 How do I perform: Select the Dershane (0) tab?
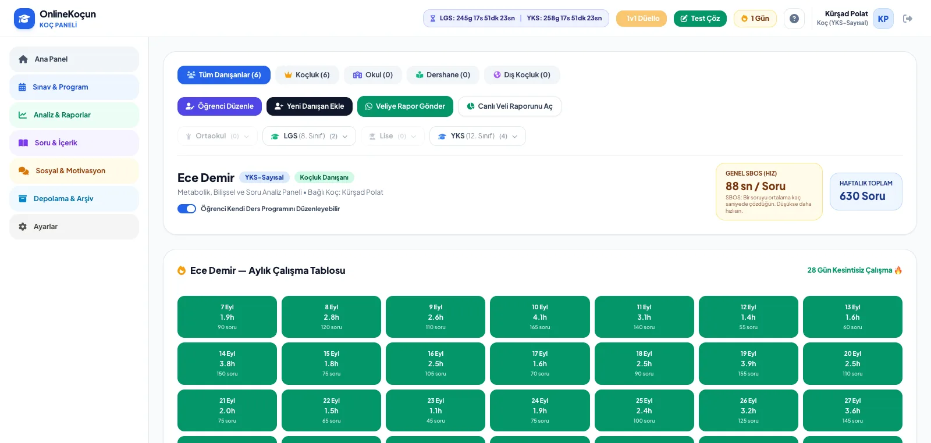click(443, 75)
